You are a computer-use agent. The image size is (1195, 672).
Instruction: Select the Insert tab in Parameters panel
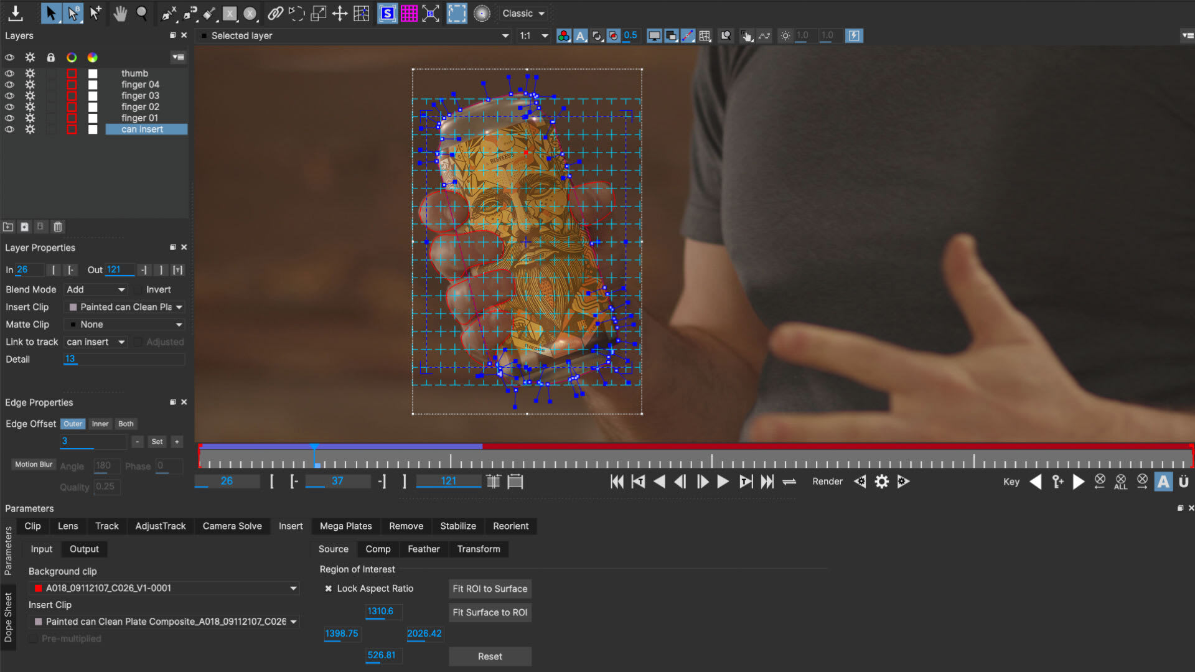pyautogui.click(x=291, y=526)
